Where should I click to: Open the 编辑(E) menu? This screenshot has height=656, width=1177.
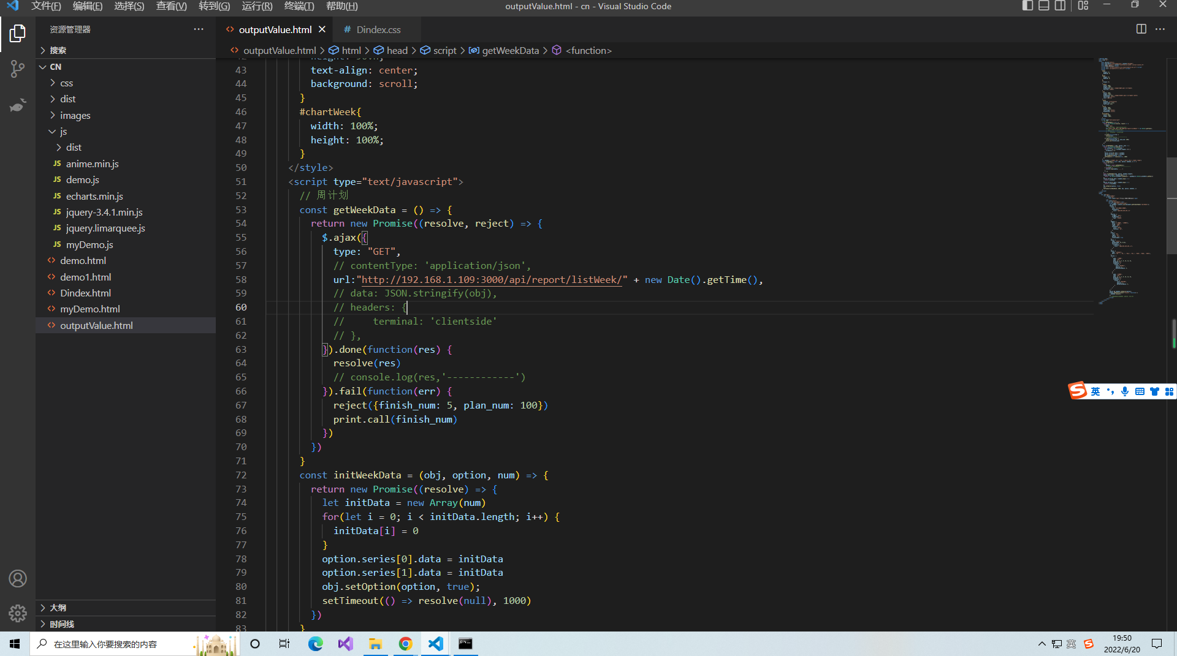[88, 6]
